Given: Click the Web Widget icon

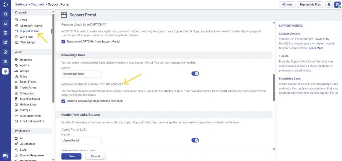Looking at the screenshot, I should point(16,42).
